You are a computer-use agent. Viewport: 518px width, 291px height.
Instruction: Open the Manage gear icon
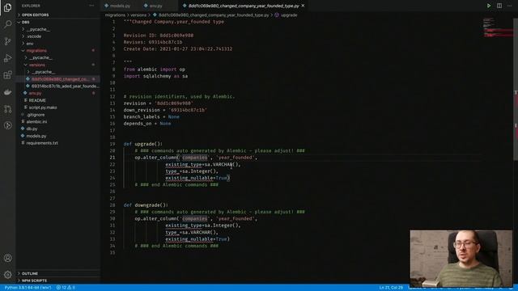point(7,275)
